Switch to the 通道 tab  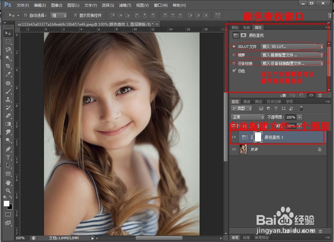(x=247, y=101)
